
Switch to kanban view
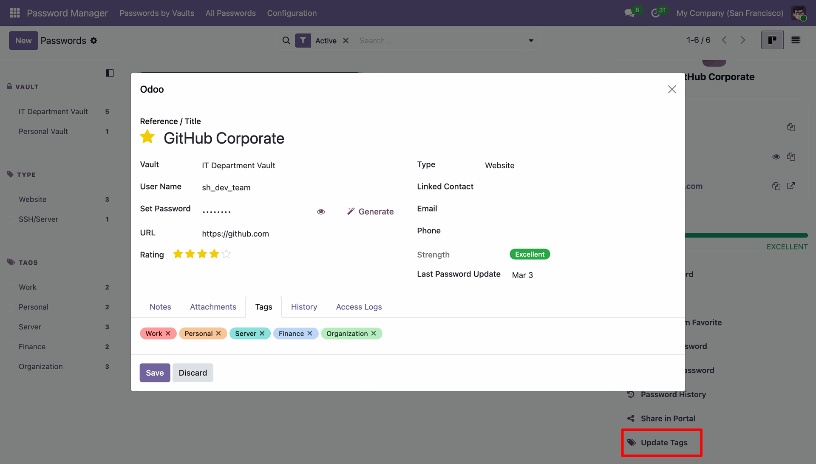pos(772,40)
